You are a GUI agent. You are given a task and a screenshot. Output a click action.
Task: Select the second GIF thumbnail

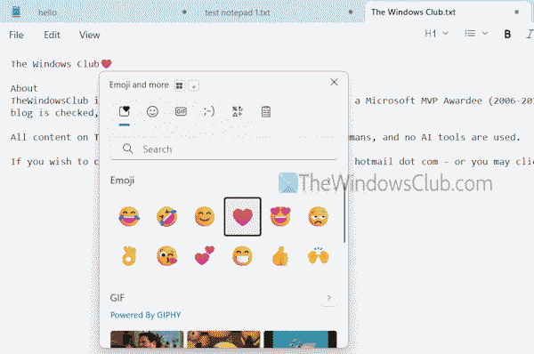point(223,339)
